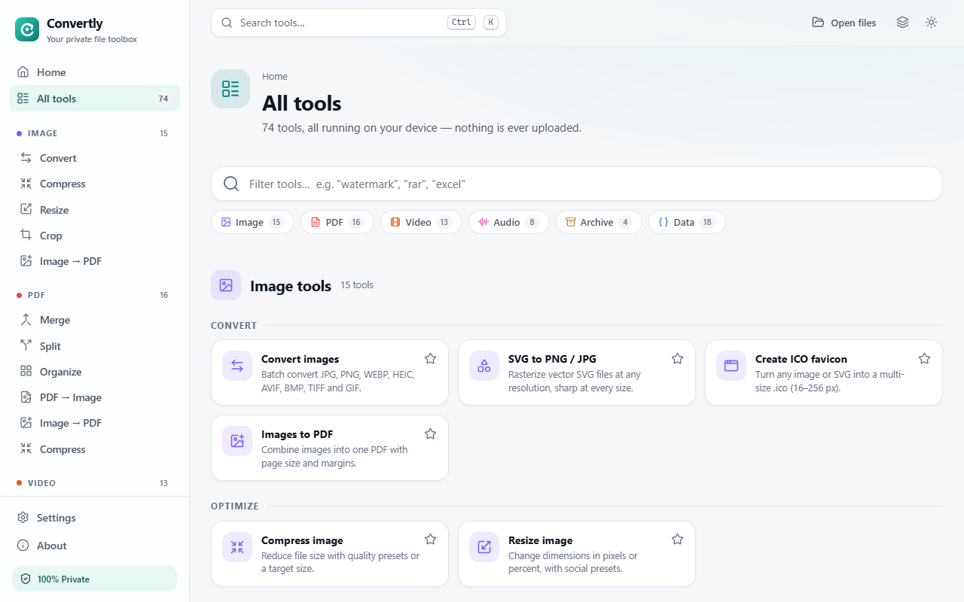Open Resize in the sidebar
Viewport: 964px width, 602px height.
94,210
